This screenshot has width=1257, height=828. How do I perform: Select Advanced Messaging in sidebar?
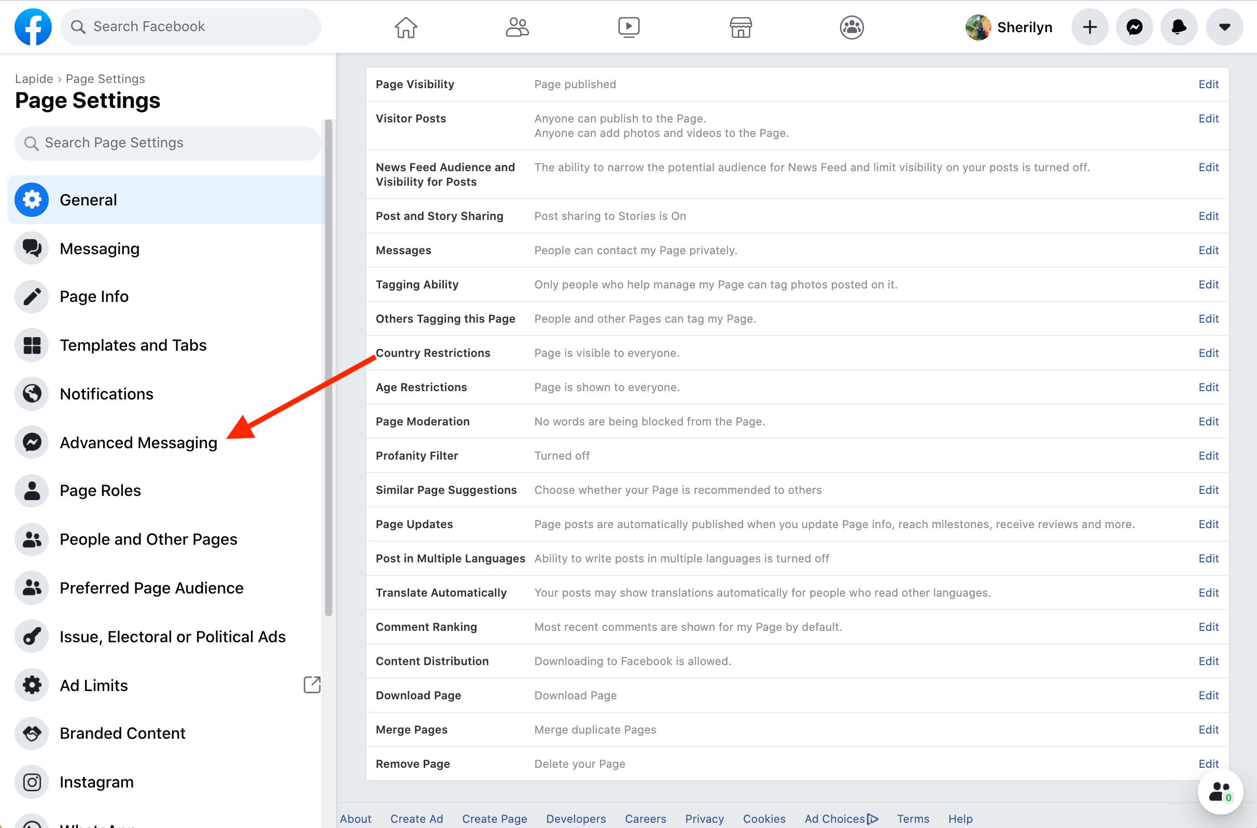pyautogui.click(x=138, y=442)
